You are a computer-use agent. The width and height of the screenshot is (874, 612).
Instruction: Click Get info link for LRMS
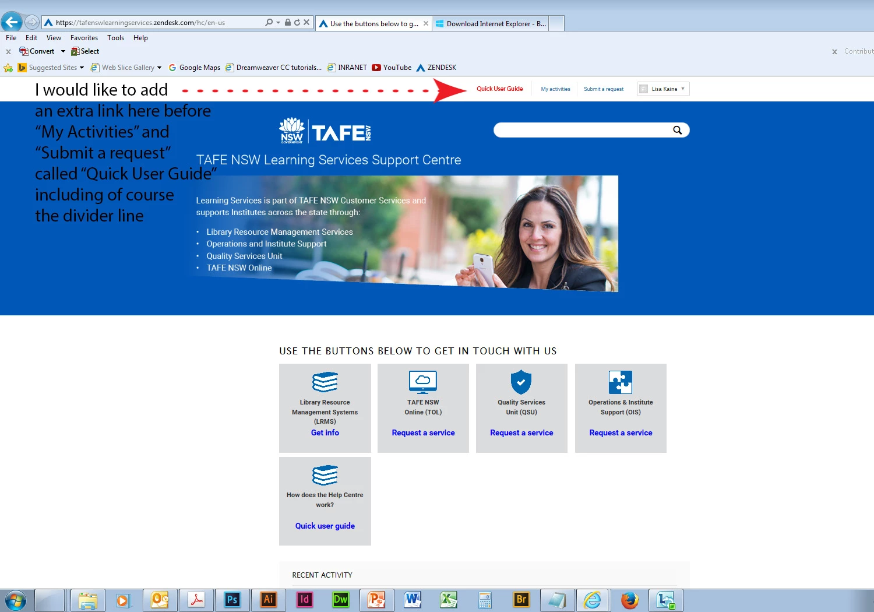325,432
